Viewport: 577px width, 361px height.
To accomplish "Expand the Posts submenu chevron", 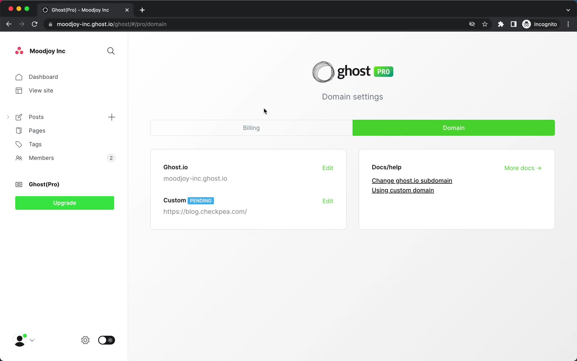I will tap(8, 117).
